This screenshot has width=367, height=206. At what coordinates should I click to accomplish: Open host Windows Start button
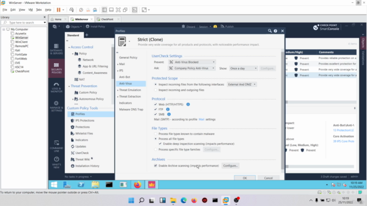coord(131,200)
